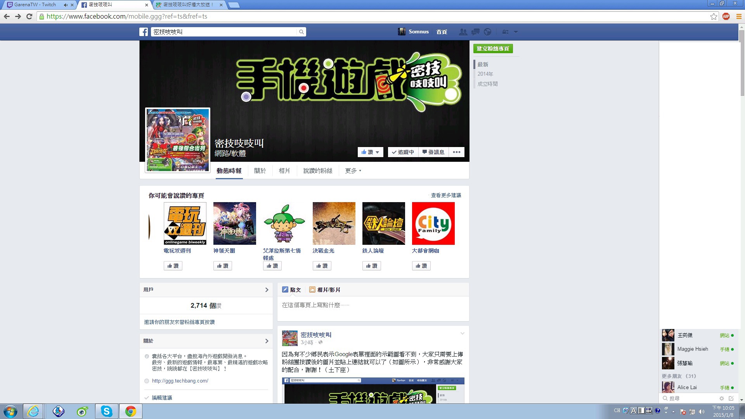Screen dimensions: 745x419
Task: Bookmark page with star icon
Action: click(714, 16)
